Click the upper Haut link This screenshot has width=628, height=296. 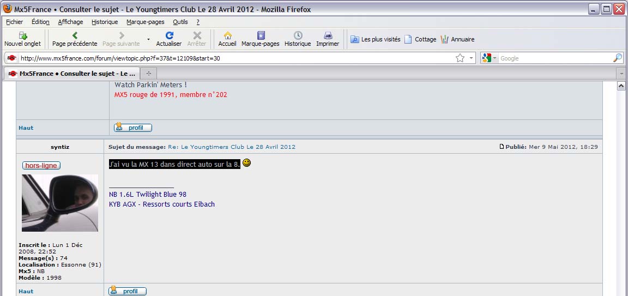click(26, 128)
